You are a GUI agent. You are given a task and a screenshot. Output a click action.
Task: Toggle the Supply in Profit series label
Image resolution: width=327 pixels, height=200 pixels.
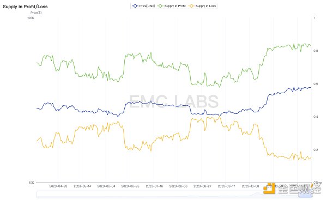(175, 6)
